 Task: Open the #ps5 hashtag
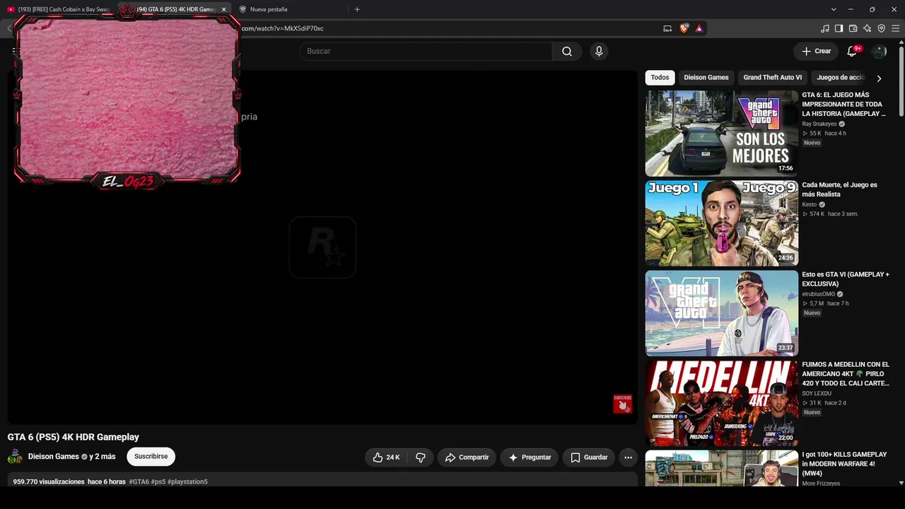pyautogui.click(x=158, y=481)
